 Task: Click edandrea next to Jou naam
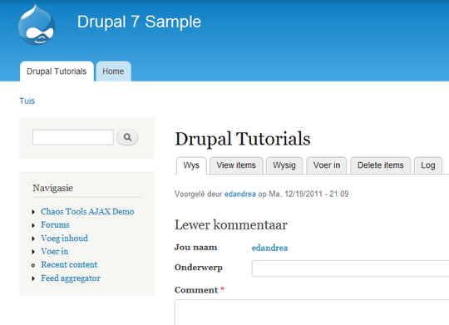[x=269, y=248]
